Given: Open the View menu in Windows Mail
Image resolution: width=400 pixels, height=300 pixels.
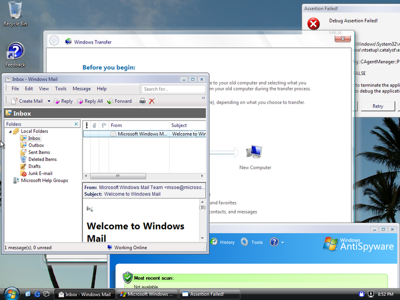Looking at the screenshot, I should [x=44, y=89].
